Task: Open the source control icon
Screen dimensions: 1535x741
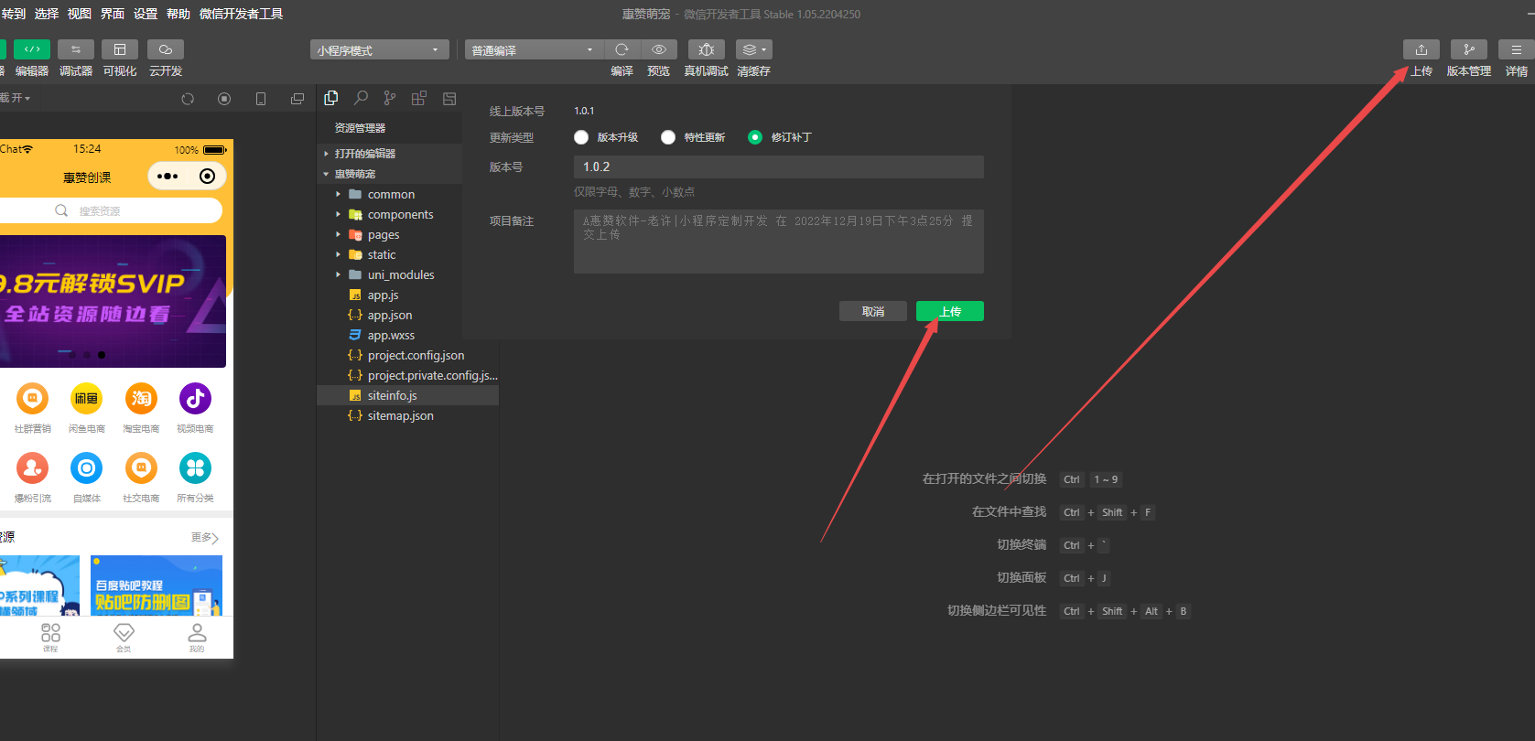Action: coord(390,98)
